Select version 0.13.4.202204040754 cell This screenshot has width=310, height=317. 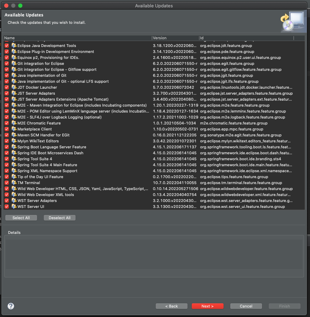[175, 195]
